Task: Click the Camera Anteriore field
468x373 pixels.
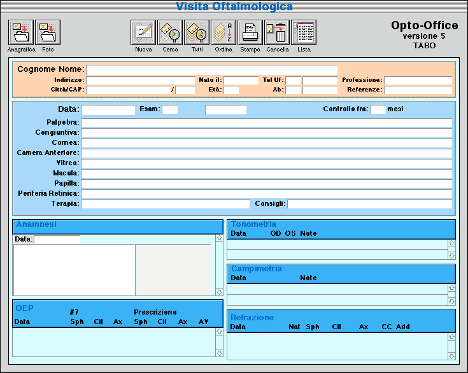Action: click(x=267, y=153)
